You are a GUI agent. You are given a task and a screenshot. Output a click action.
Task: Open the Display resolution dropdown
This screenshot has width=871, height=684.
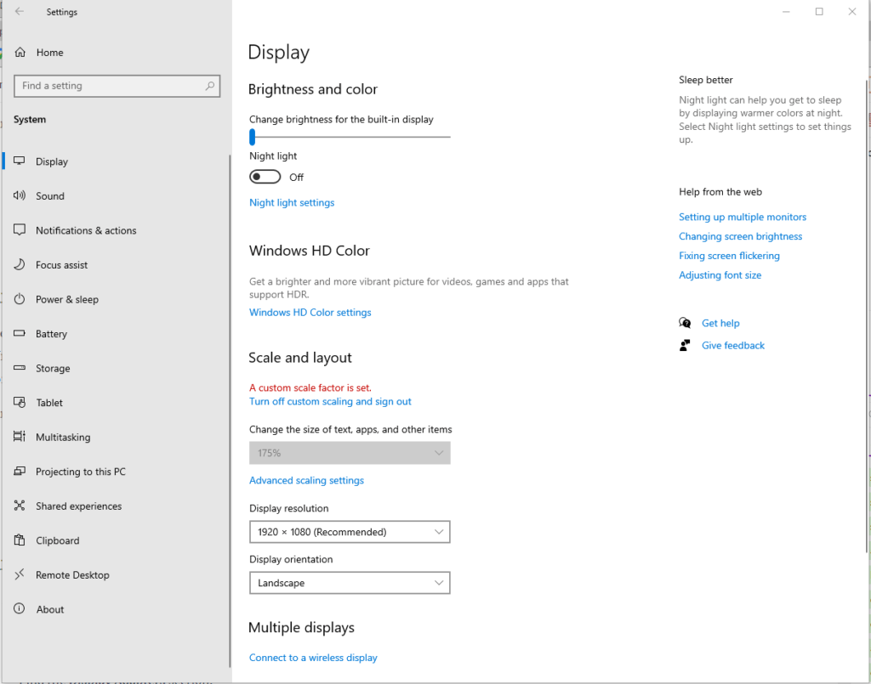coord(350,531)
